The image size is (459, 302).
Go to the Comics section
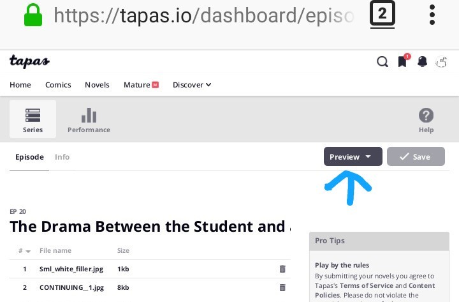[58, 85]
